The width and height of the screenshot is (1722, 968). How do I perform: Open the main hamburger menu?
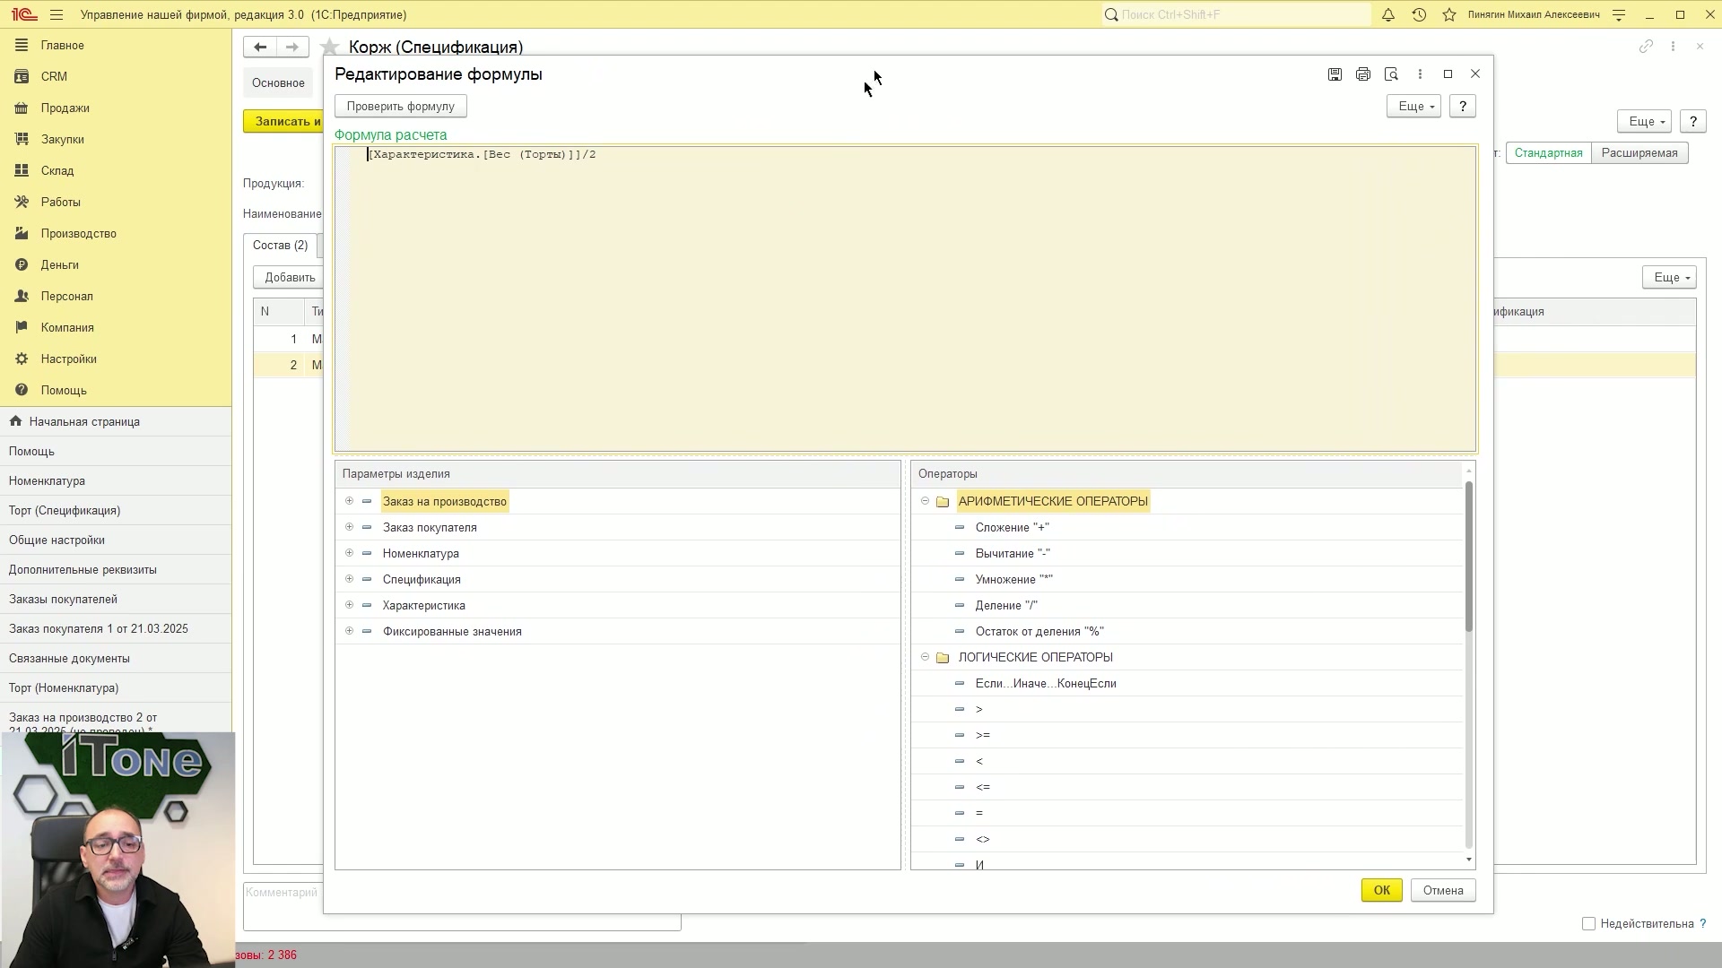57,14
